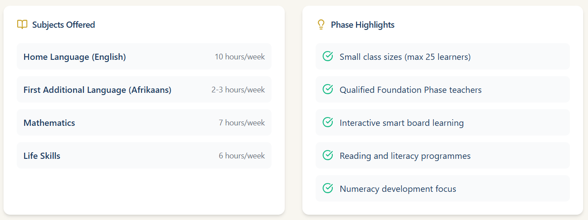Click the checkmark beside Reading and literacy programmes
588x220 pixels.
(327, 155)
